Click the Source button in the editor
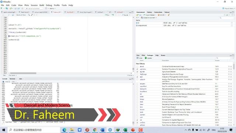The width and height of the screenshot is (236, 133). (125, 15)
